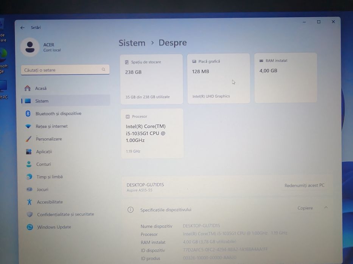Click the 1.19 GHz processor speed text

pyautogui.click(x=133, y=151)
